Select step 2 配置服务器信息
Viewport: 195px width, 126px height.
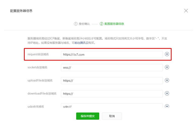(x=112, y=24)
